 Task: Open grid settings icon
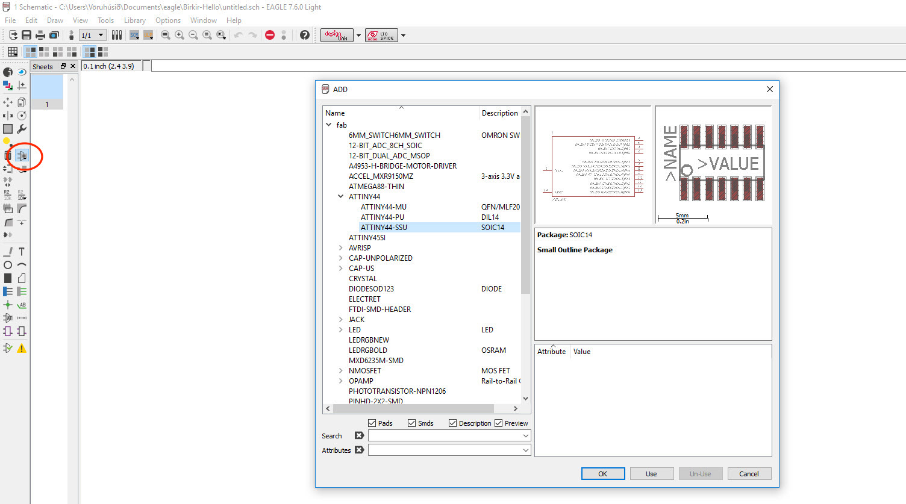tap(13, 52)
